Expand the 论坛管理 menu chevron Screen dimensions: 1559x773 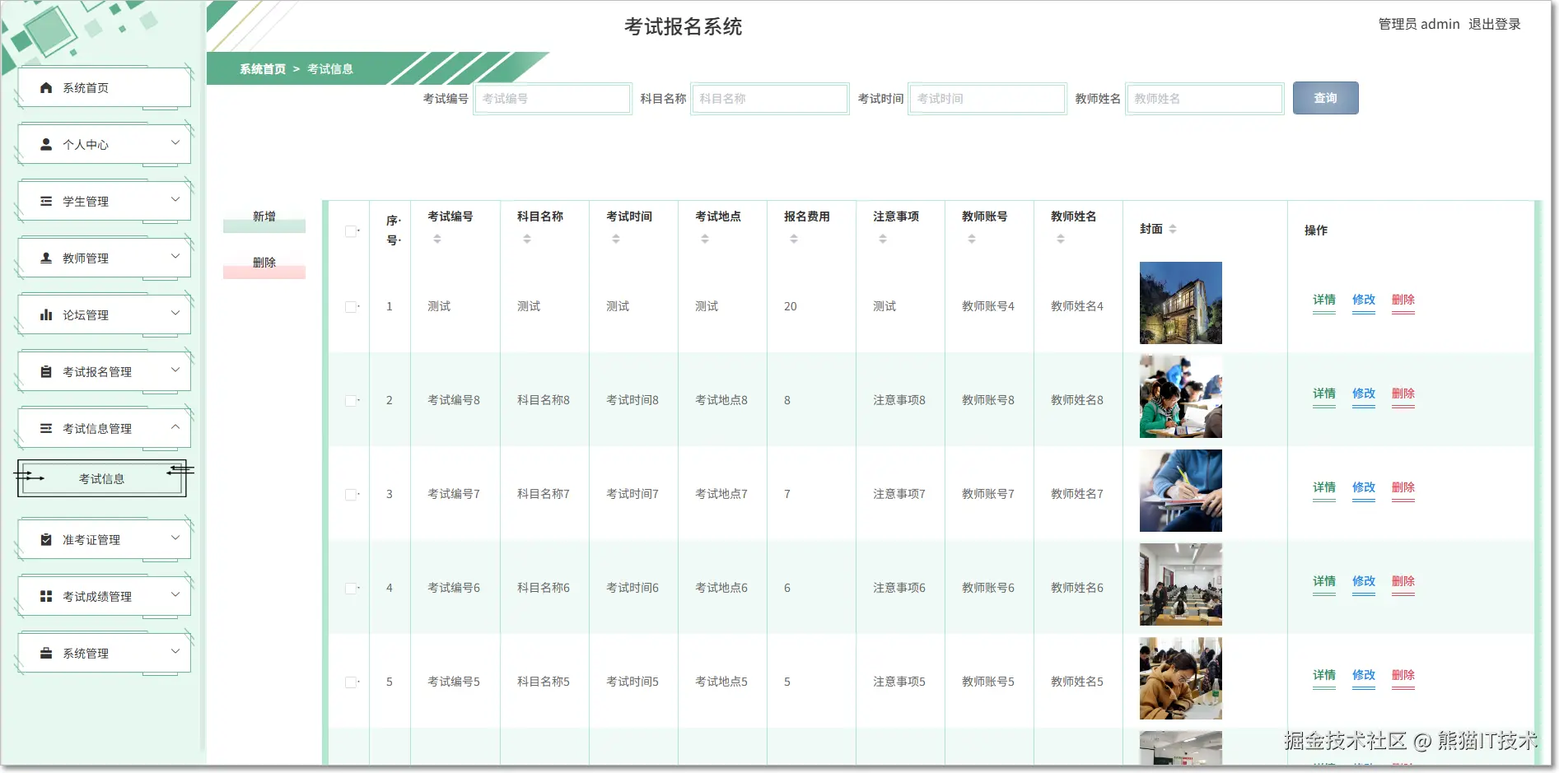[x=175, y=314]
